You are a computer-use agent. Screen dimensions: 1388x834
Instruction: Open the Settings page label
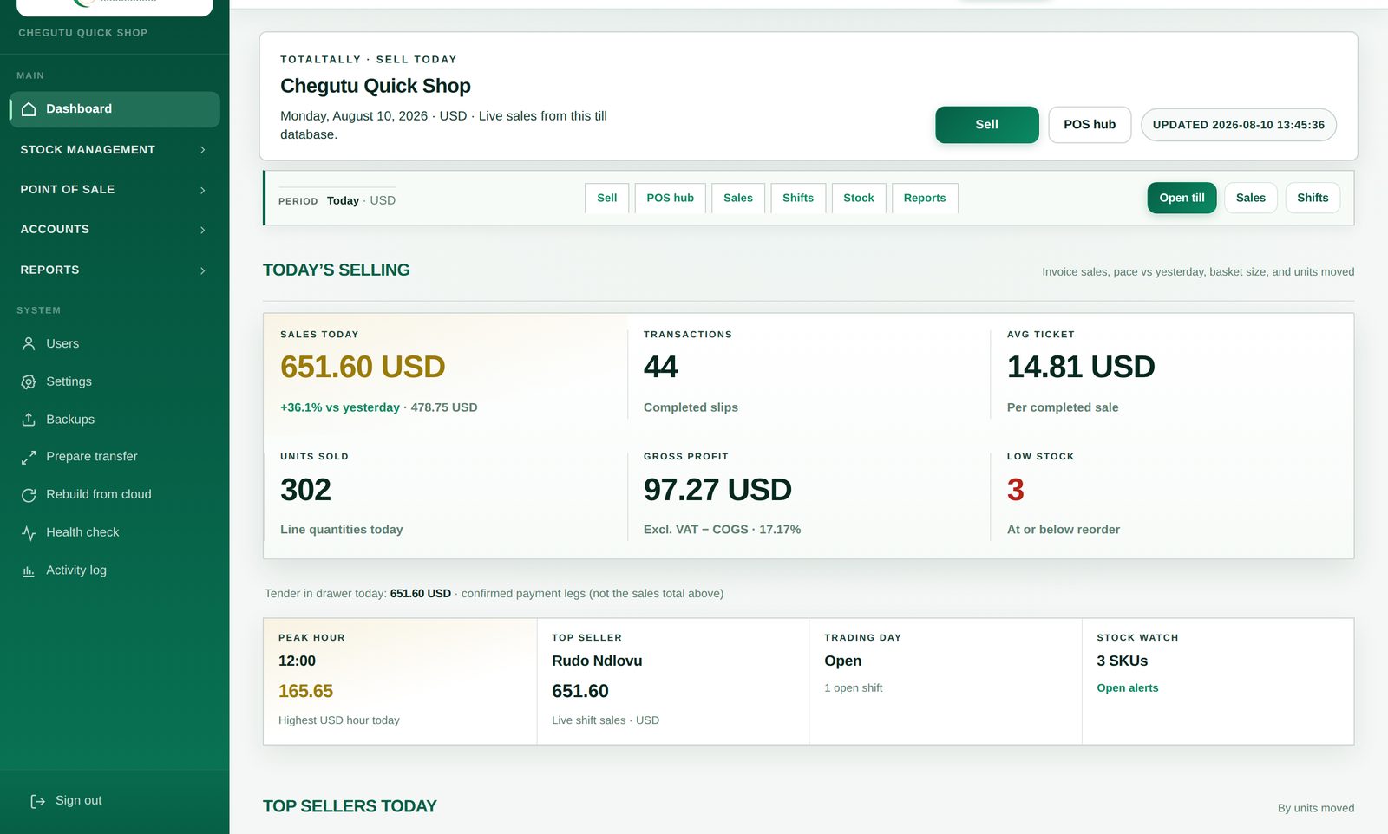69,382
